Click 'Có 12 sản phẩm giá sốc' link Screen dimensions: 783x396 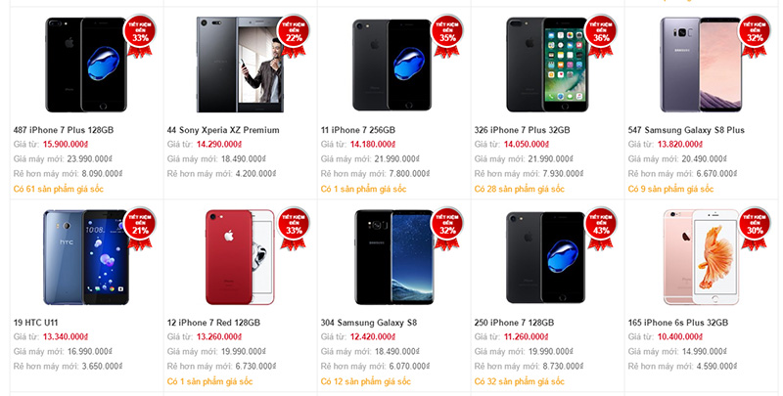tap(365, 381)
